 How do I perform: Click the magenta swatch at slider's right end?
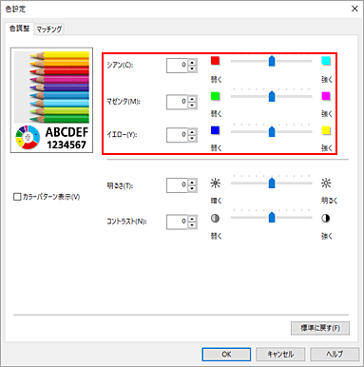326,96
